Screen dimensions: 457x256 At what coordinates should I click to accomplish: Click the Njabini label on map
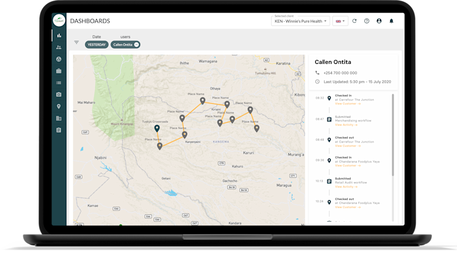[x=101, y=158]
